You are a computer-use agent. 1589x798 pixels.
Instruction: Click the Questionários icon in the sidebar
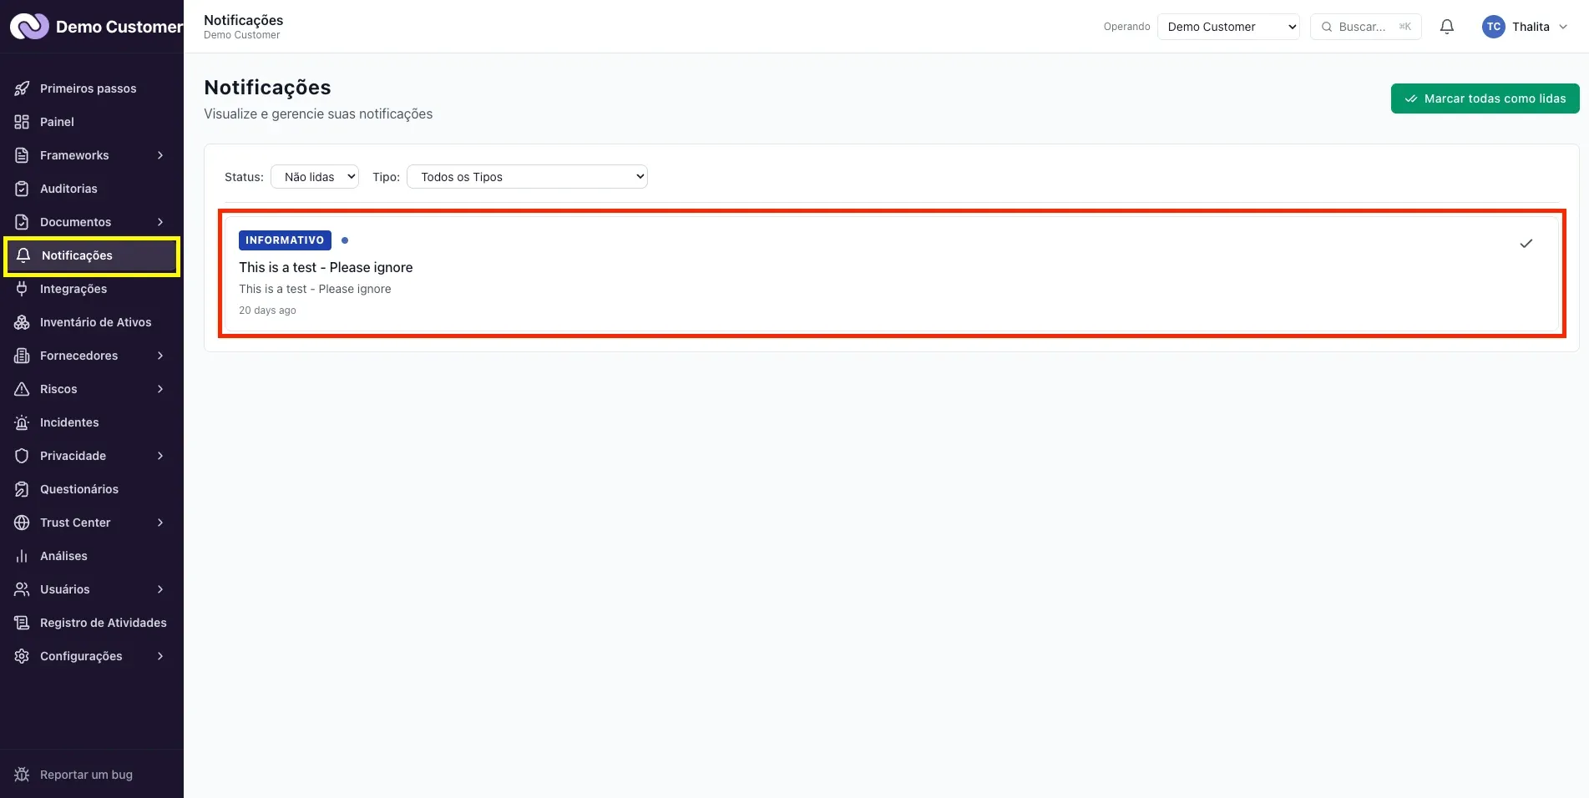coord(22,489)
